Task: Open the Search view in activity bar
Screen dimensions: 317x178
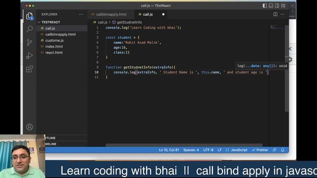Action: (30, 29)
